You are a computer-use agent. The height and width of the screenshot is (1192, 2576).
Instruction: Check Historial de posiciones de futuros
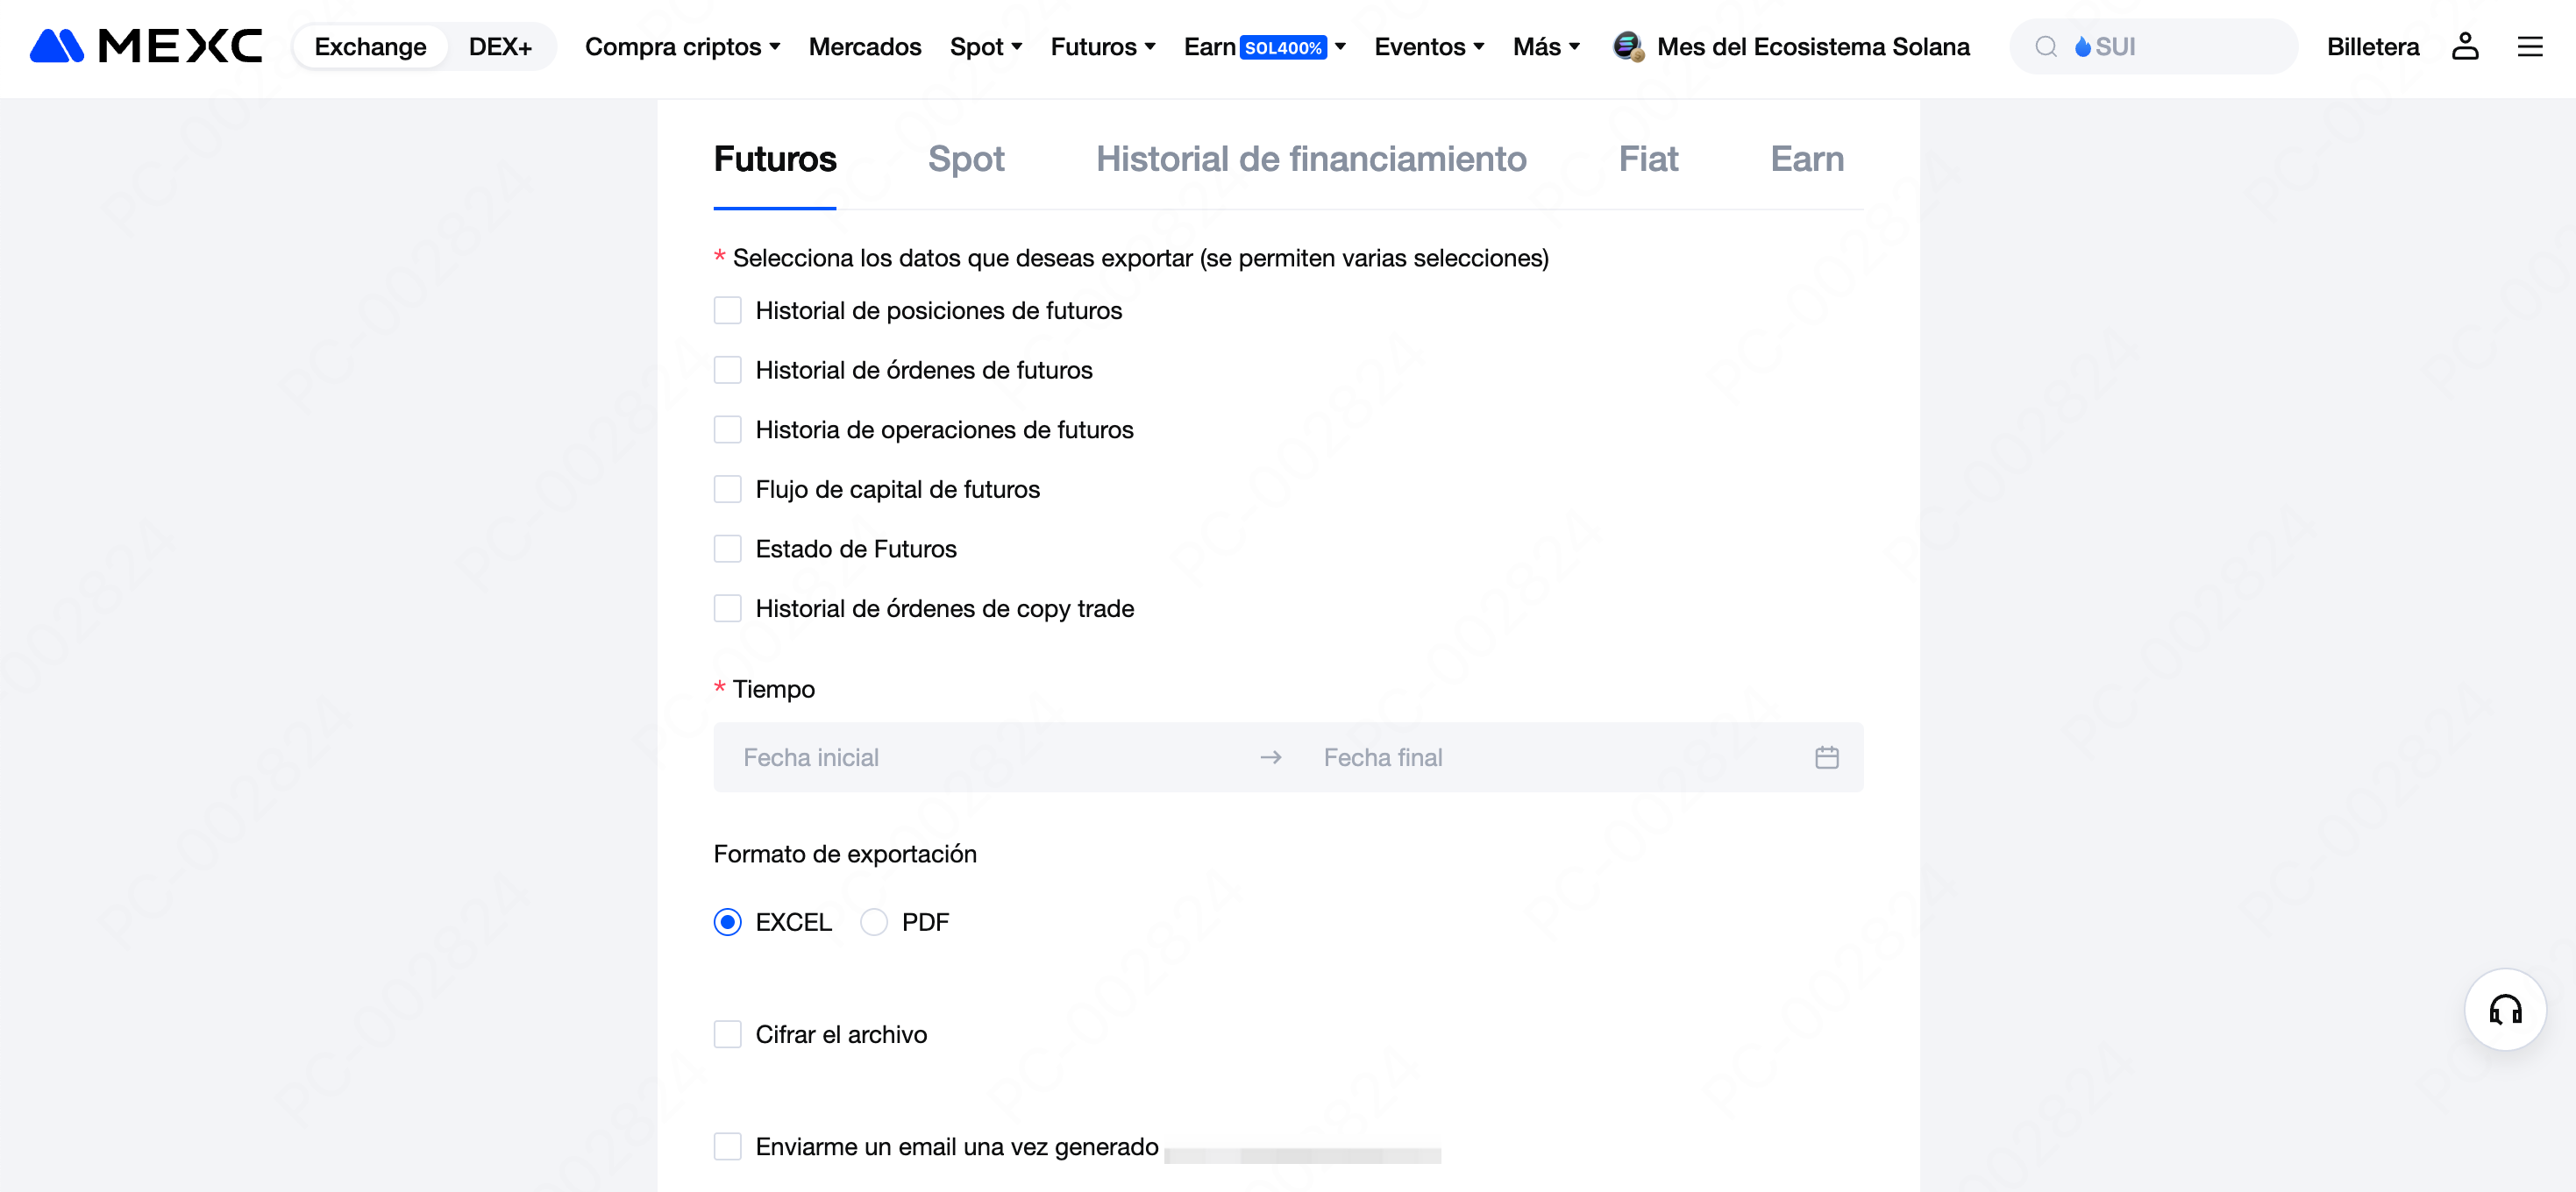coord(727,310)
